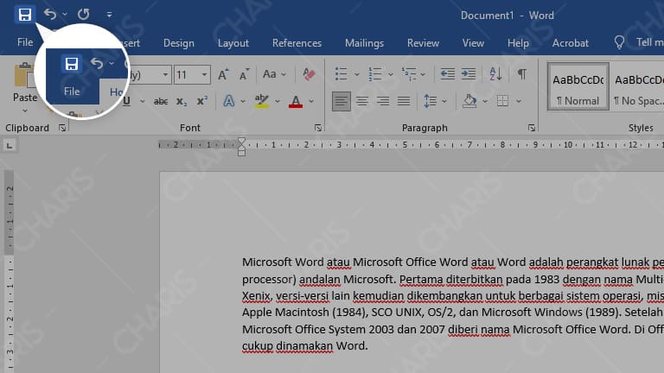Switch to the Layout tab

tap(233, 43)
